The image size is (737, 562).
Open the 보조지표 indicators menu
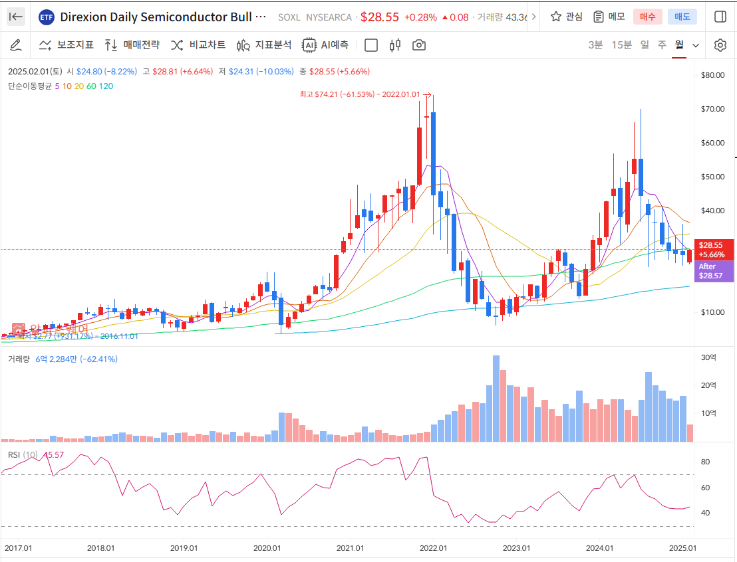point(67,45)
